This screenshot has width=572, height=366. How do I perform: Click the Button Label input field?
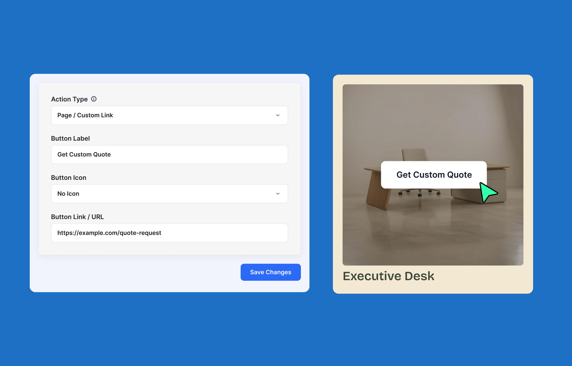[169, 154]
